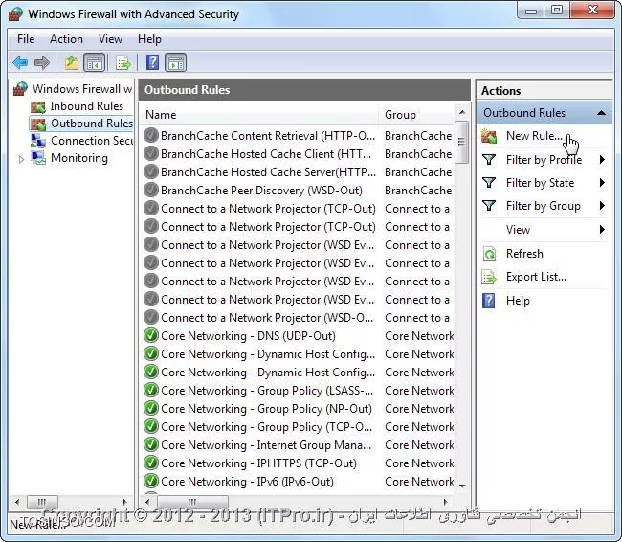622x542 pixels.
Task: Open the Filter by Group submenu arrow
Action: point(602,206)
